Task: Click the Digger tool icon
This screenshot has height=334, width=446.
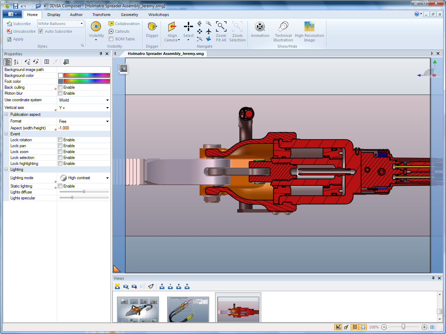Action: (152, 27)
